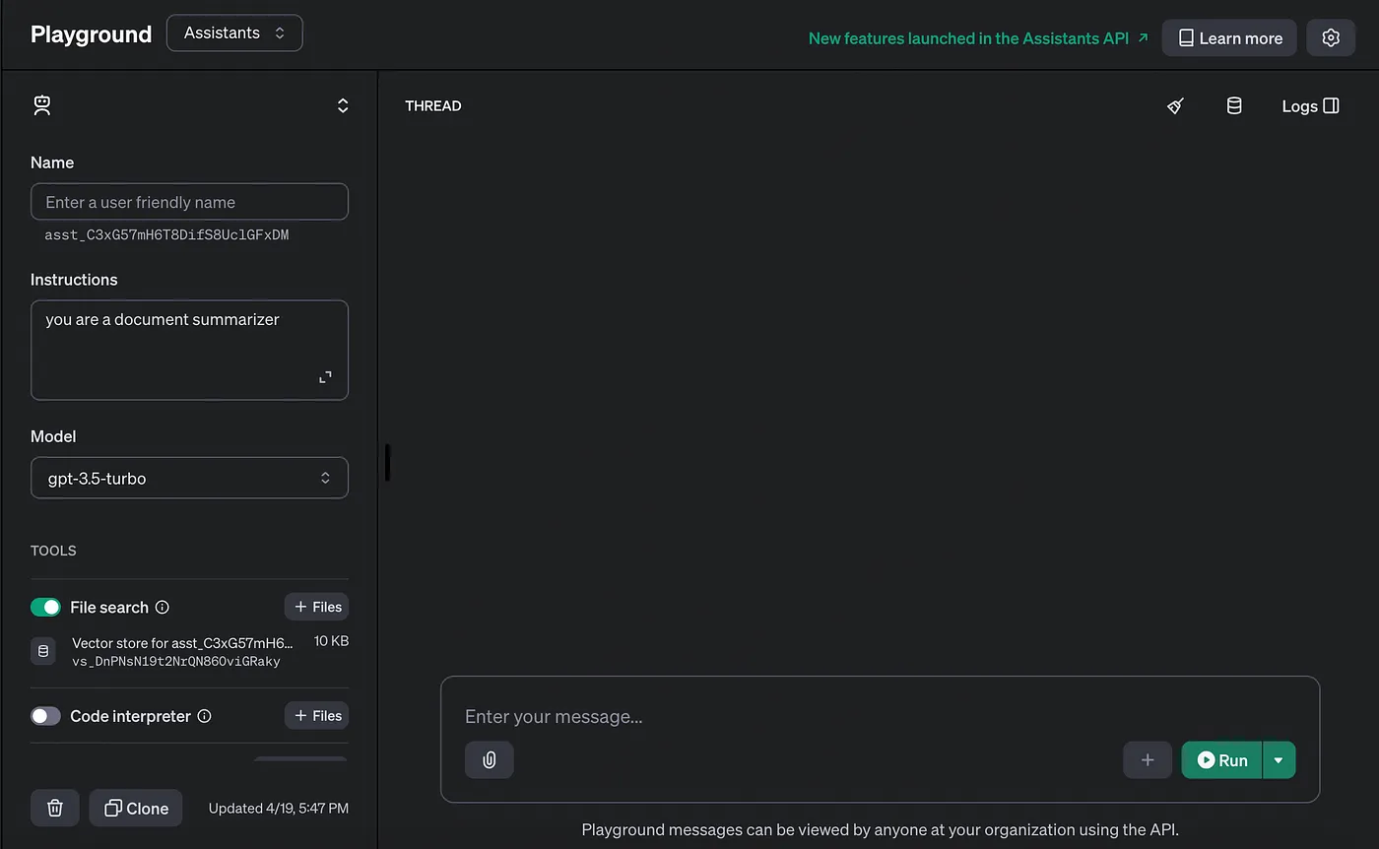This screenshot has width=1379, height=849.
Task: Click vector store database icon in File search row
Action: point(42,651)
